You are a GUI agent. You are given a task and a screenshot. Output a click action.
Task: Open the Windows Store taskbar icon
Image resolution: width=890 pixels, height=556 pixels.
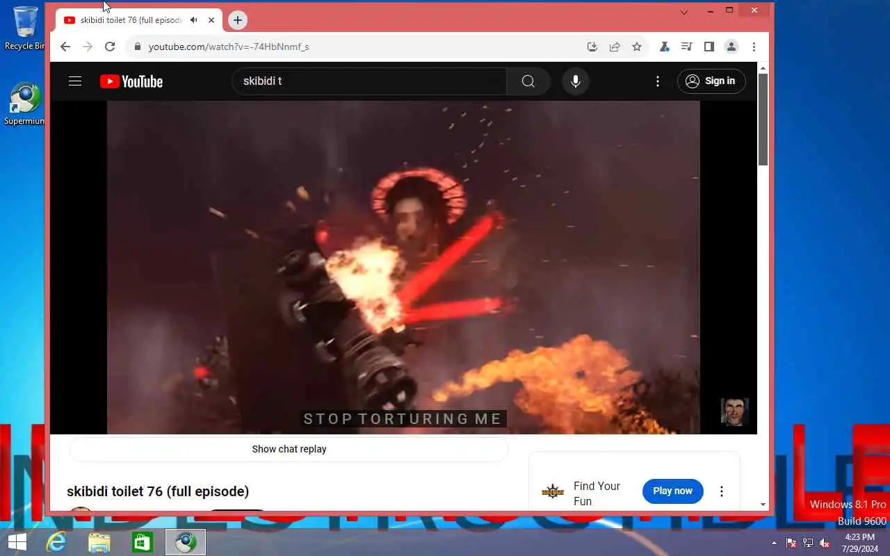pyautogui.click(x=143, y=542)
